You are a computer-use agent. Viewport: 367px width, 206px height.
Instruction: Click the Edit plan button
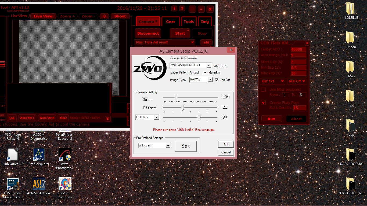[206, 42]
